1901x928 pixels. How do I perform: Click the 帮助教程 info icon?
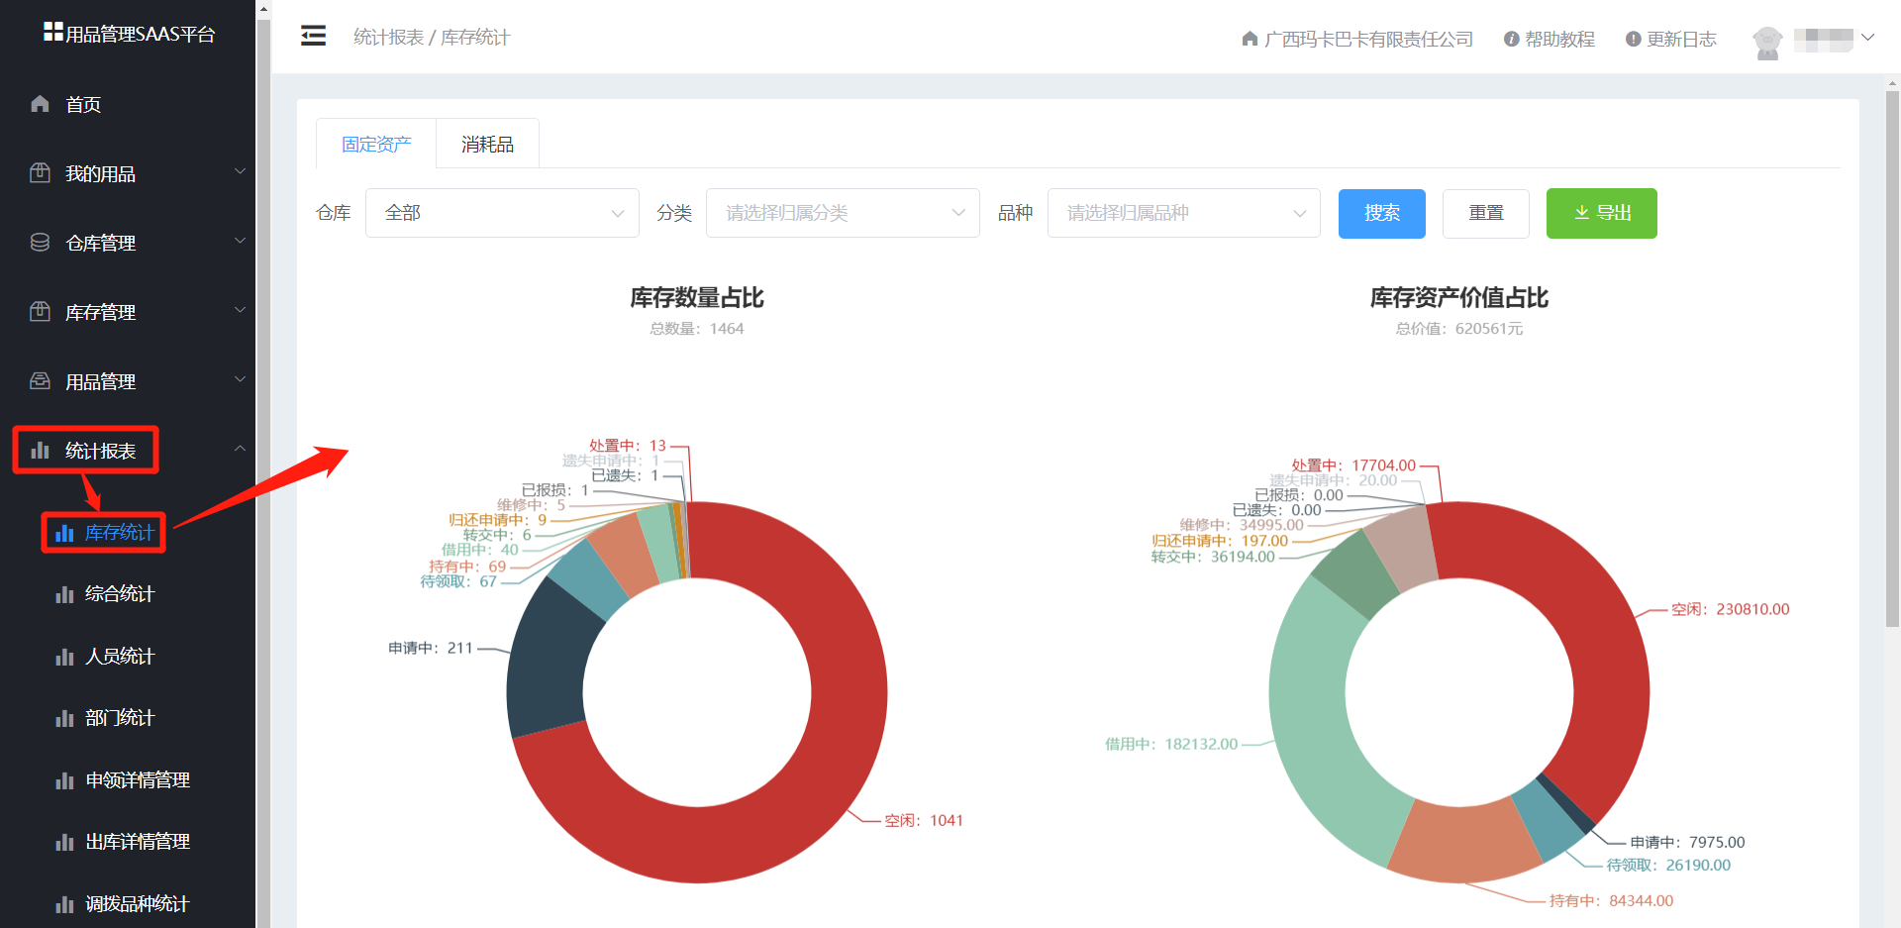pyautogui.click(x=1511, y=39)
